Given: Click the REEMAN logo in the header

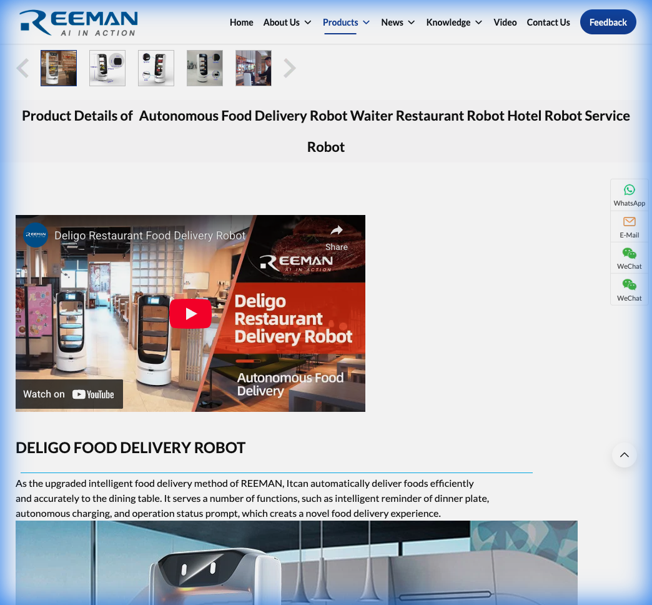Looking at the screenshot, I should click(78, 22).
